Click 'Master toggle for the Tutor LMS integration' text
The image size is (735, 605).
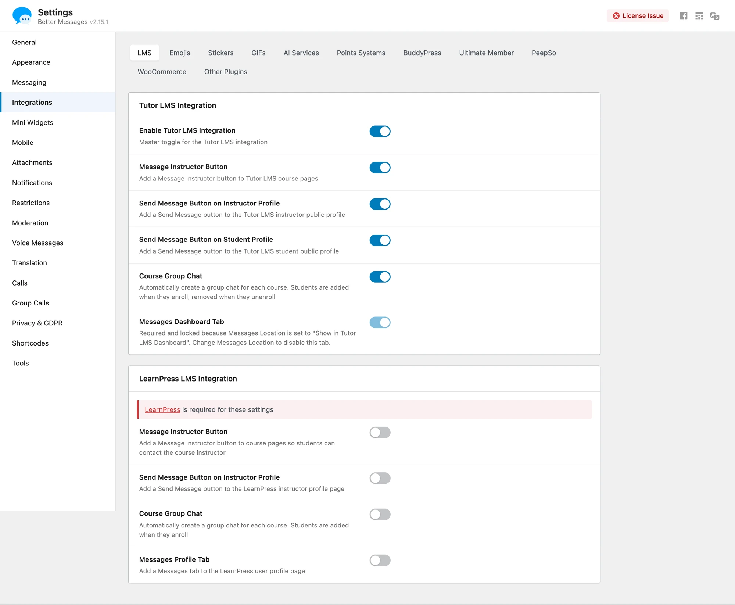(203, 142)
